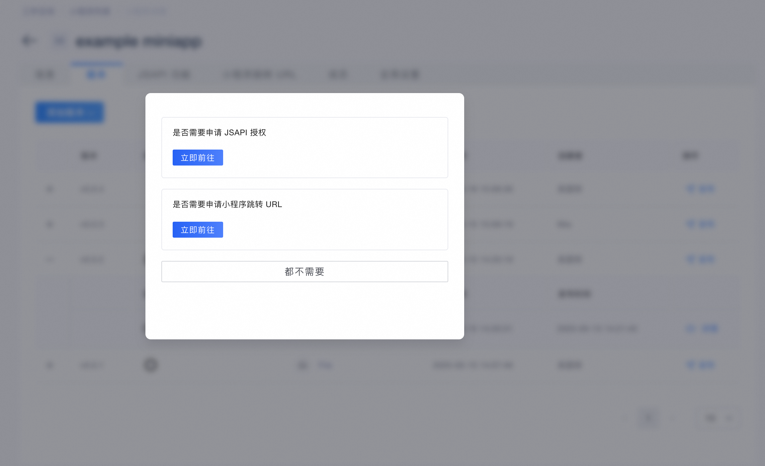Click the round dark icon in the last row
This screenshot has width=765, height=466.
(x=151, y=365)
